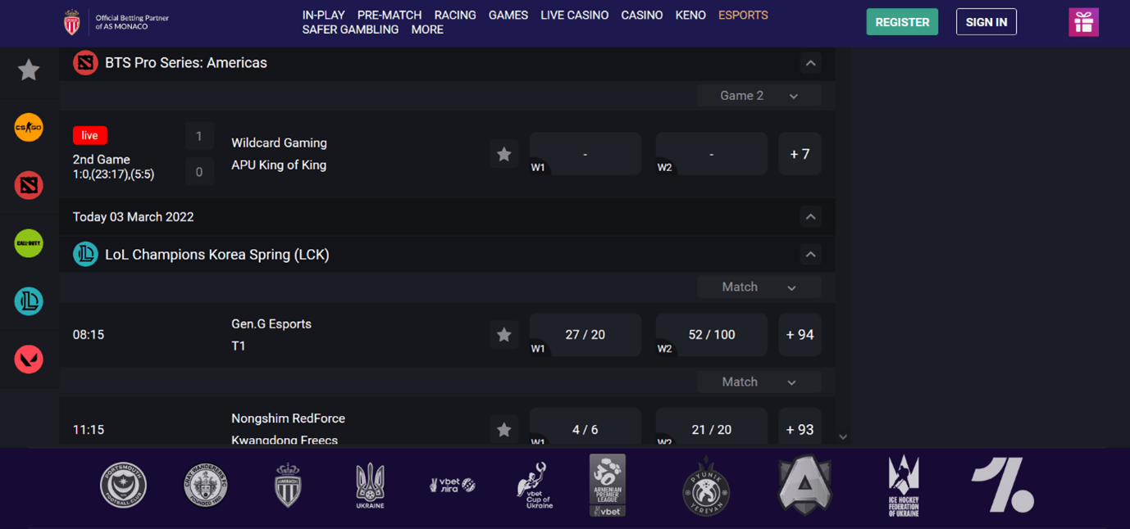1130x529 pixels.
Task: Click the T1 team name
Action: tap(239, 346)
